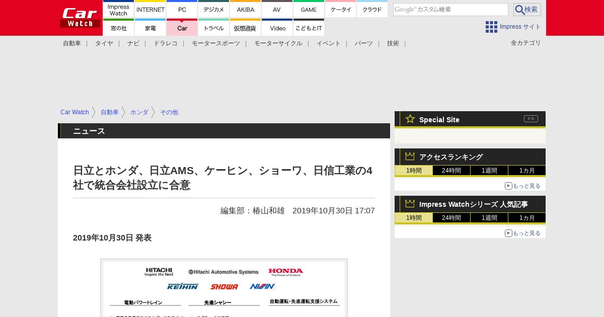The height and width of the screenshot is (317, 604).
Task: Go to the モータースポーツ category menu
Action: coord(216,43)
